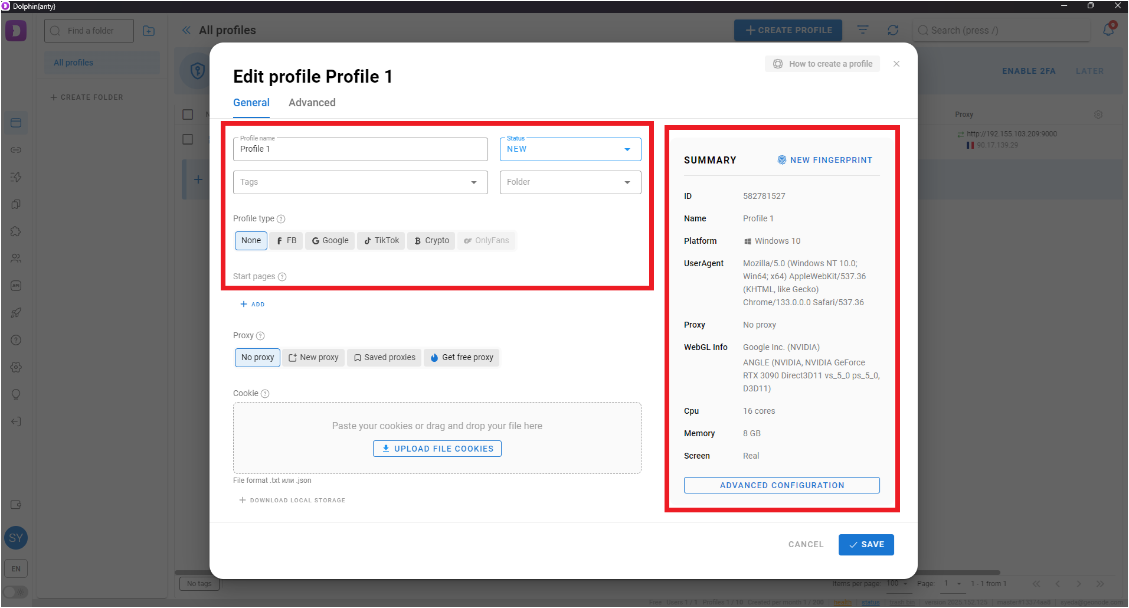Switch to the Advanced tab
The width and height of the screenshot is (1129, 608).
(x=312, y=102)
